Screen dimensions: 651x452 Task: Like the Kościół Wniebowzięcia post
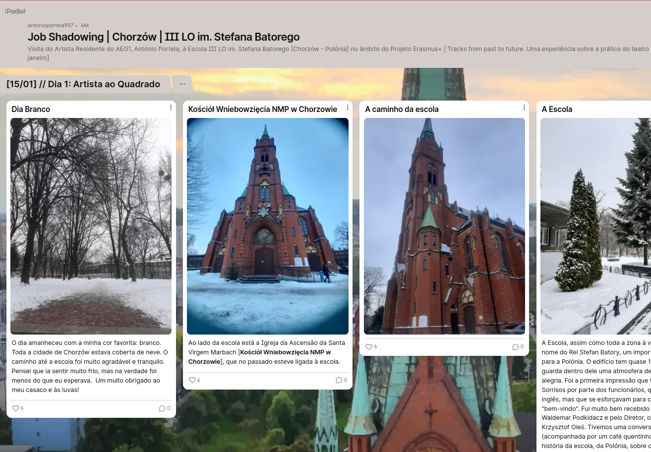[192, 380]
